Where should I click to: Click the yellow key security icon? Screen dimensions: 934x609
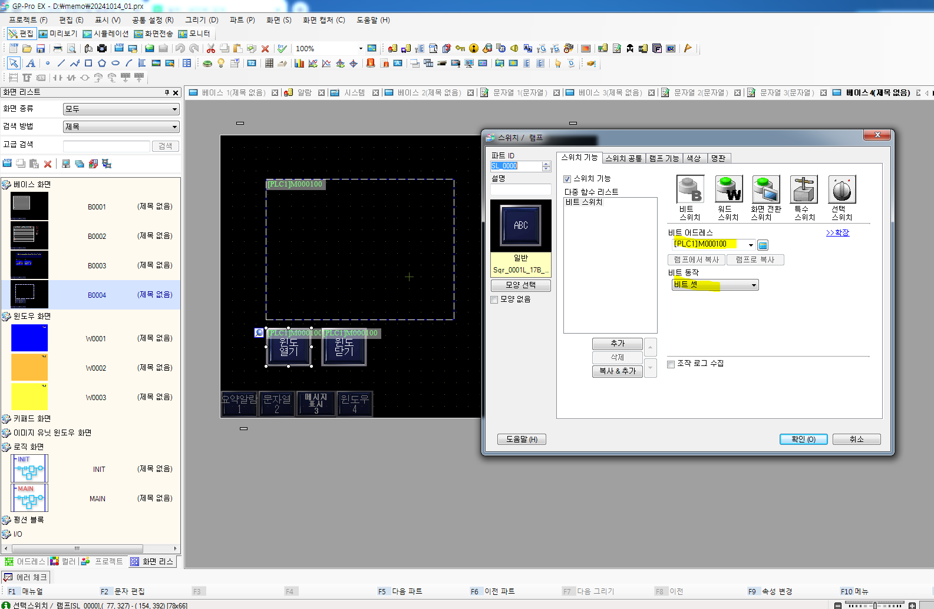click(460, 48)
